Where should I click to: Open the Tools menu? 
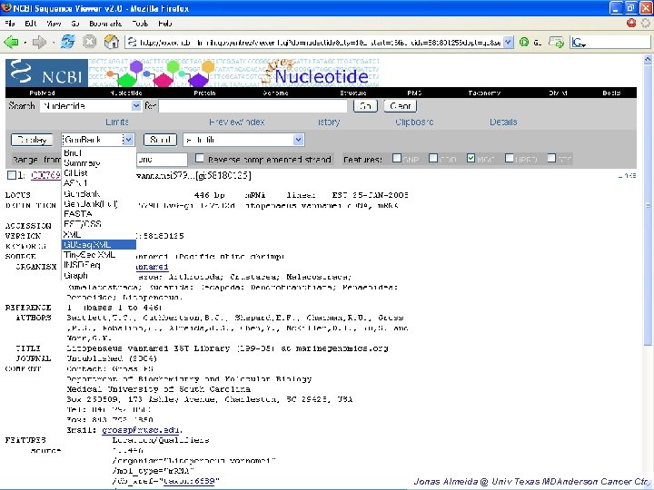coord(140,24)
